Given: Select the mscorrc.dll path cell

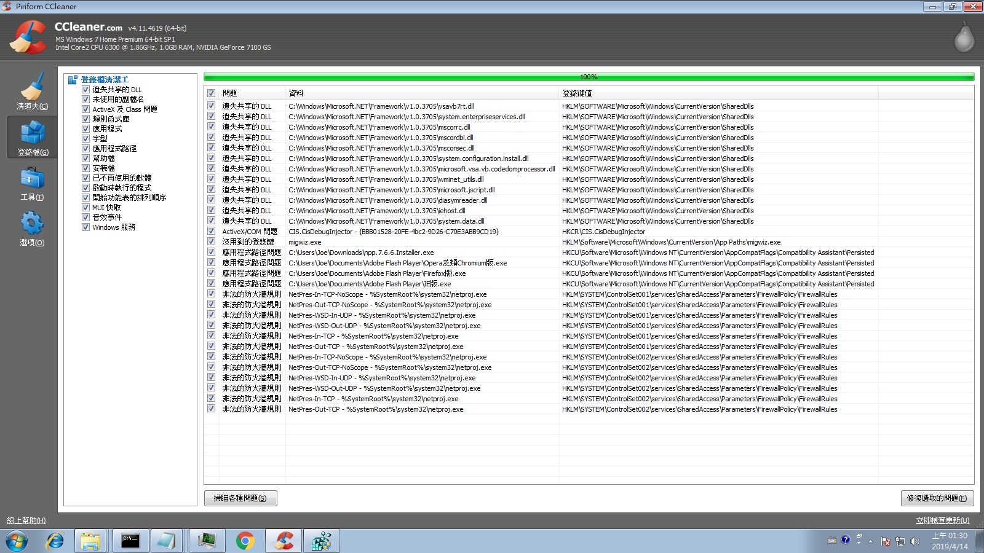Looking at the screenshot, I should pyautogui.click(x=379, y=127).
